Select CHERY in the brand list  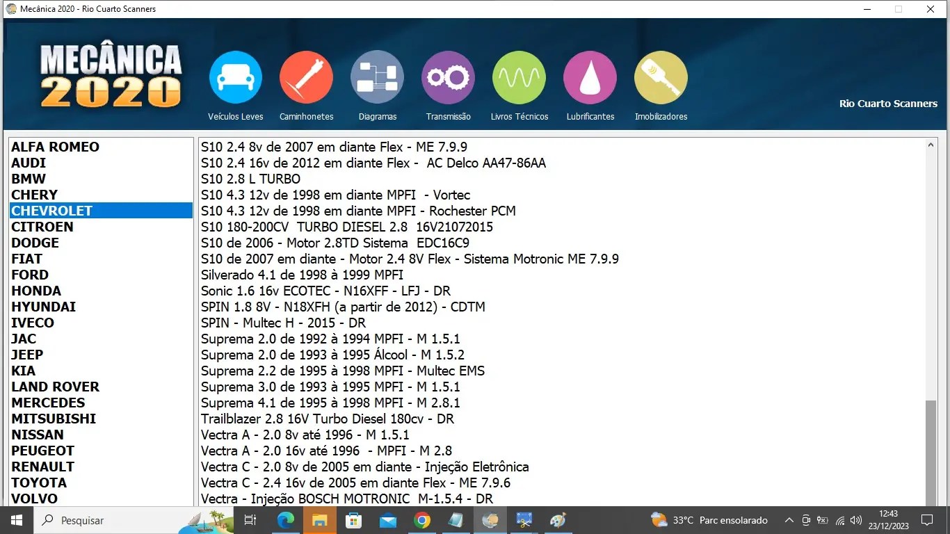[101, 195]
